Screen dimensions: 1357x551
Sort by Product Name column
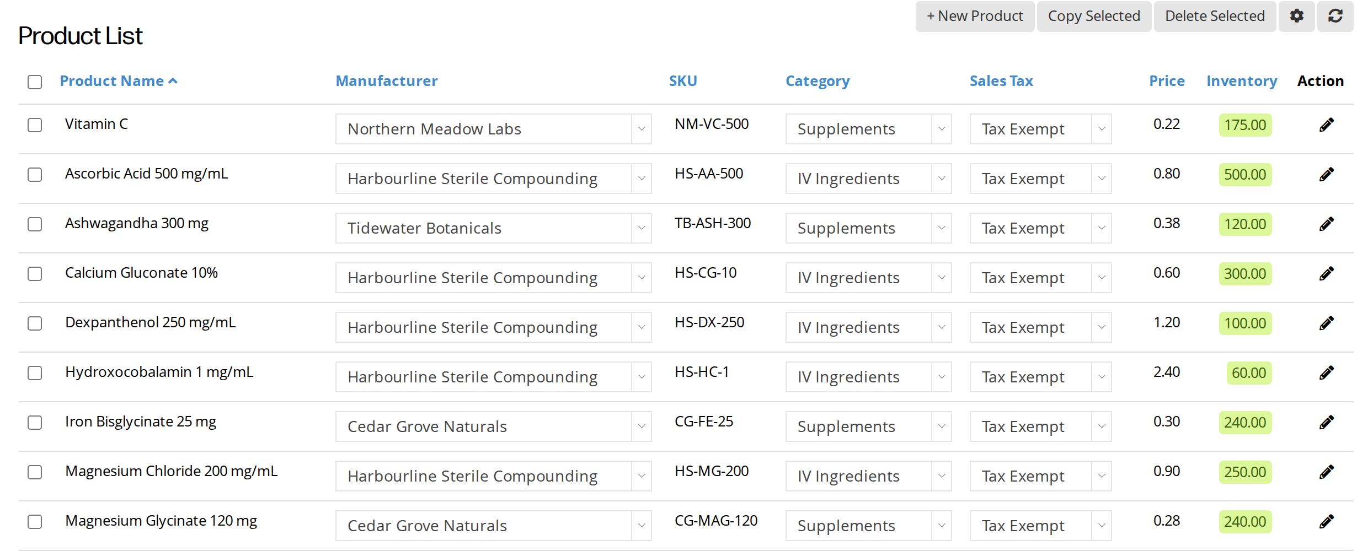(x=112, y=81)
